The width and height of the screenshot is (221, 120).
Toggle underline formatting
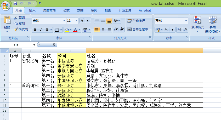point(47,30)
